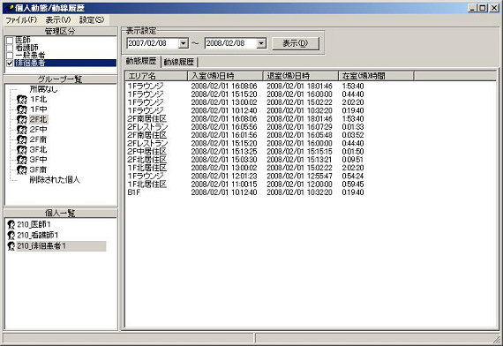Click the person icon beside 2F中 group
The height and width of the screenshot is (346, 503).
tap(21, 130)
